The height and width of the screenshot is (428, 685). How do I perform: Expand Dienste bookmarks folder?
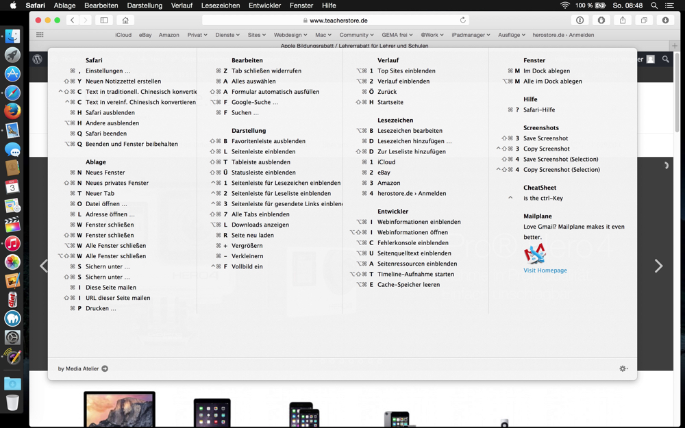point(227,35)
